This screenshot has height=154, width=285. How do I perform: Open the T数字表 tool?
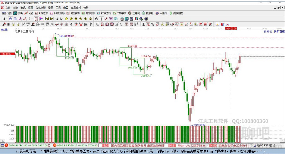pyautogui.click(x=120, y=13)
